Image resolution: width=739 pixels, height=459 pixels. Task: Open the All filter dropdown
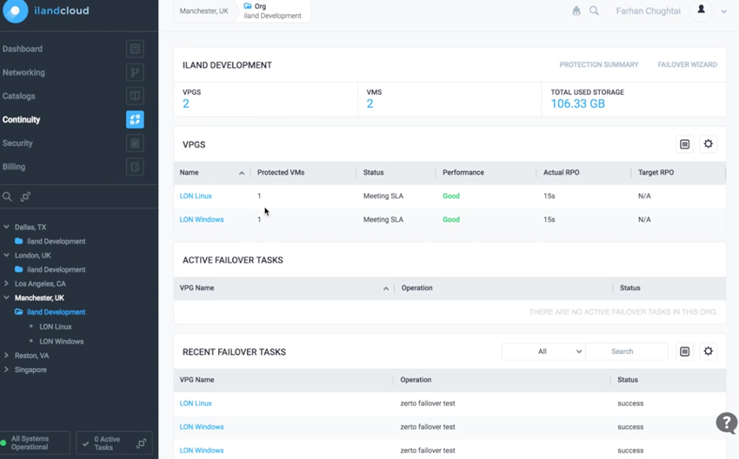tap(543, 351)
